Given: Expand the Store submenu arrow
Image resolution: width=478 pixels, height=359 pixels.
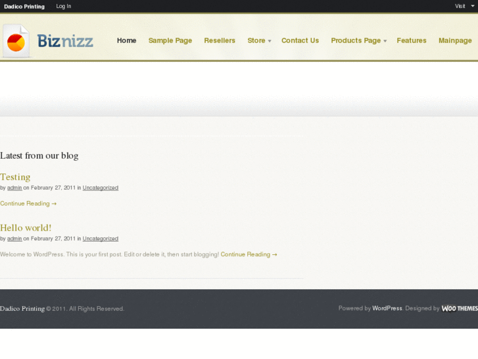Looking at the screenshot, I should tap(270, 41).
